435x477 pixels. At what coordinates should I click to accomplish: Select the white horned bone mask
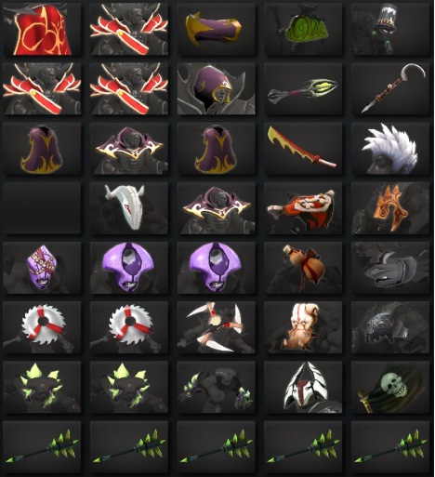(x=129, y=208)
